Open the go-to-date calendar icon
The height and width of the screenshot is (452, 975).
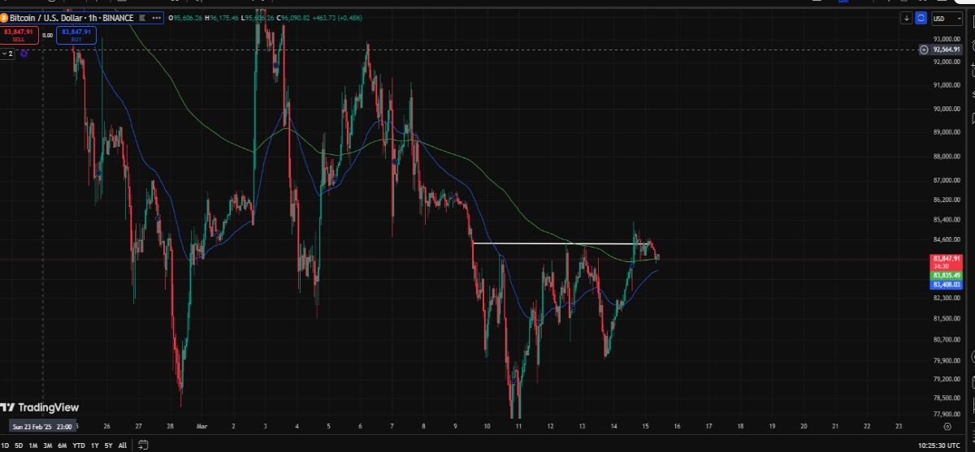[x=143, y=445]
